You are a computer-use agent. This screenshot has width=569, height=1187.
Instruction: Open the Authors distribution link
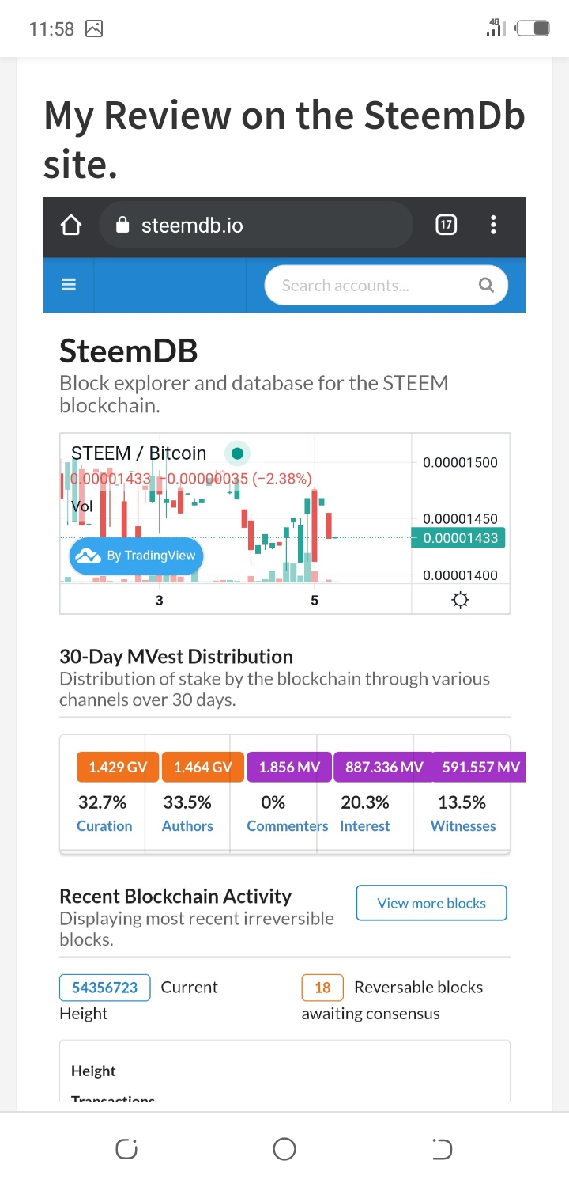click(187, 826)
